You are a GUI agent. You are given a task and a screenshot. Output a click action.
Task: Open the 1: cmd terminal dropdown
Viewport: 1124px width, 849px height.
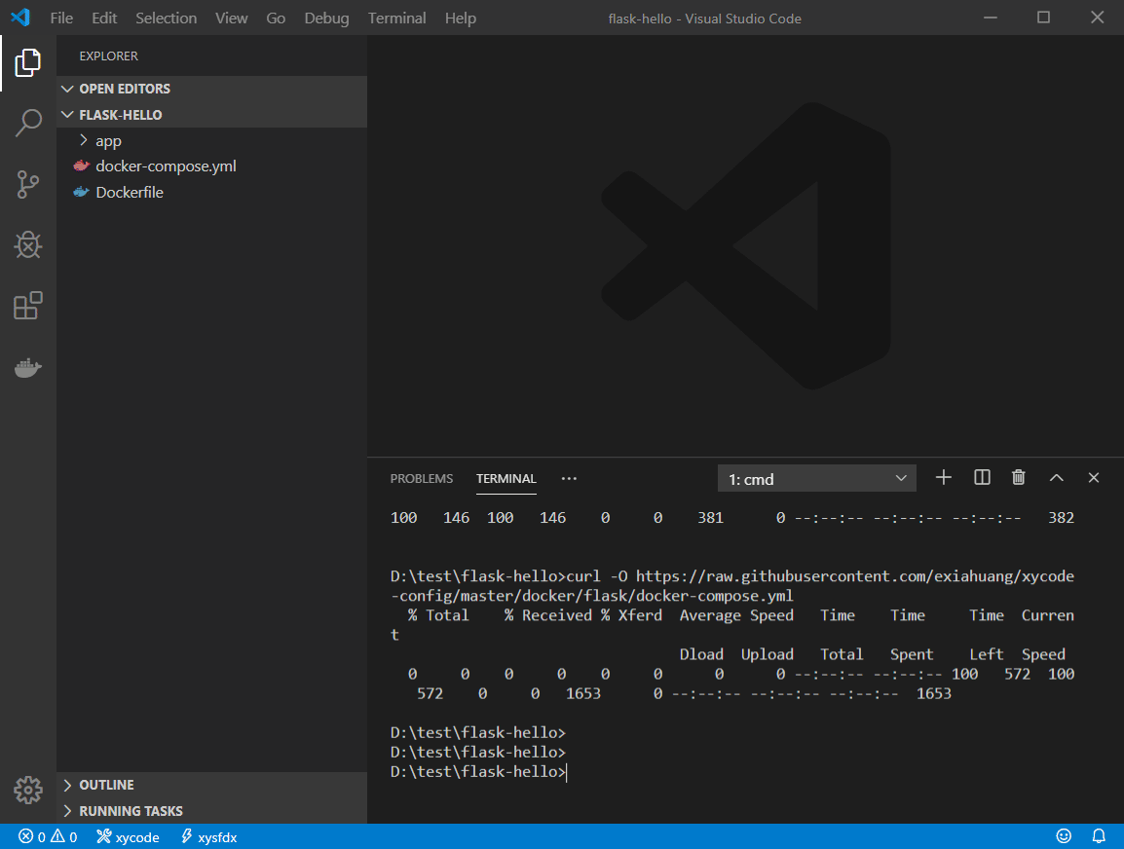[816, 477]
